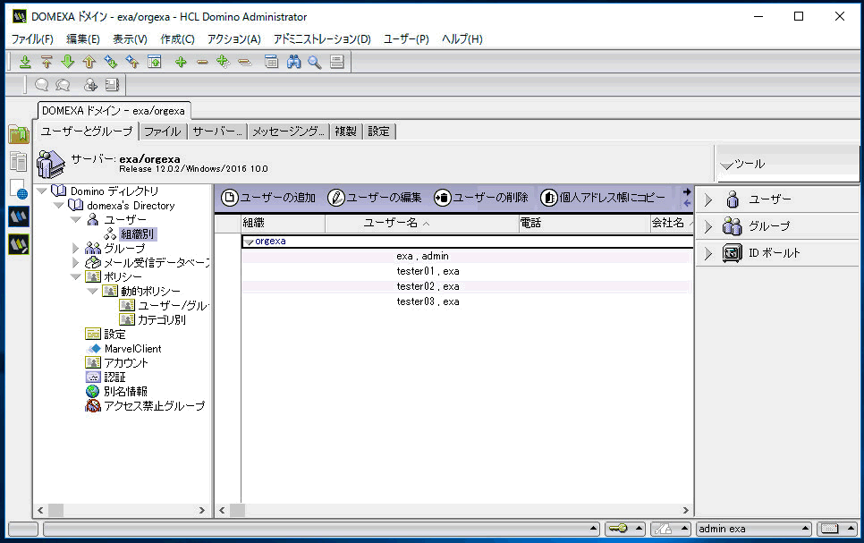Click the binoculars search icon in the toolbar
Image resolution: width=864 pixels, height=543 pixels.
pos(294,62)
